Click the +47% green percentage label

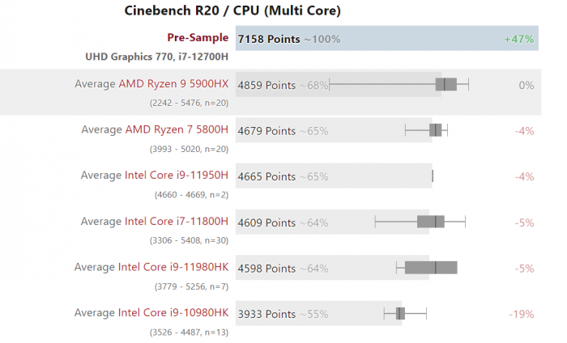point(518,39)
